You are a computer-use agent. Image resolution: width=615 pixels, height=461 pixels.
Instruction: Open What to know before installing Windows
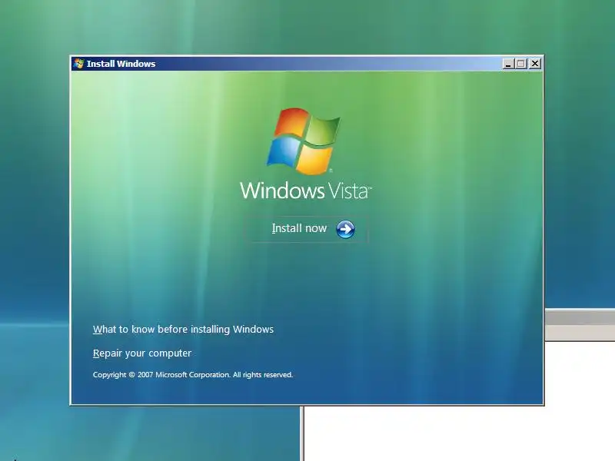coord(183,330)
